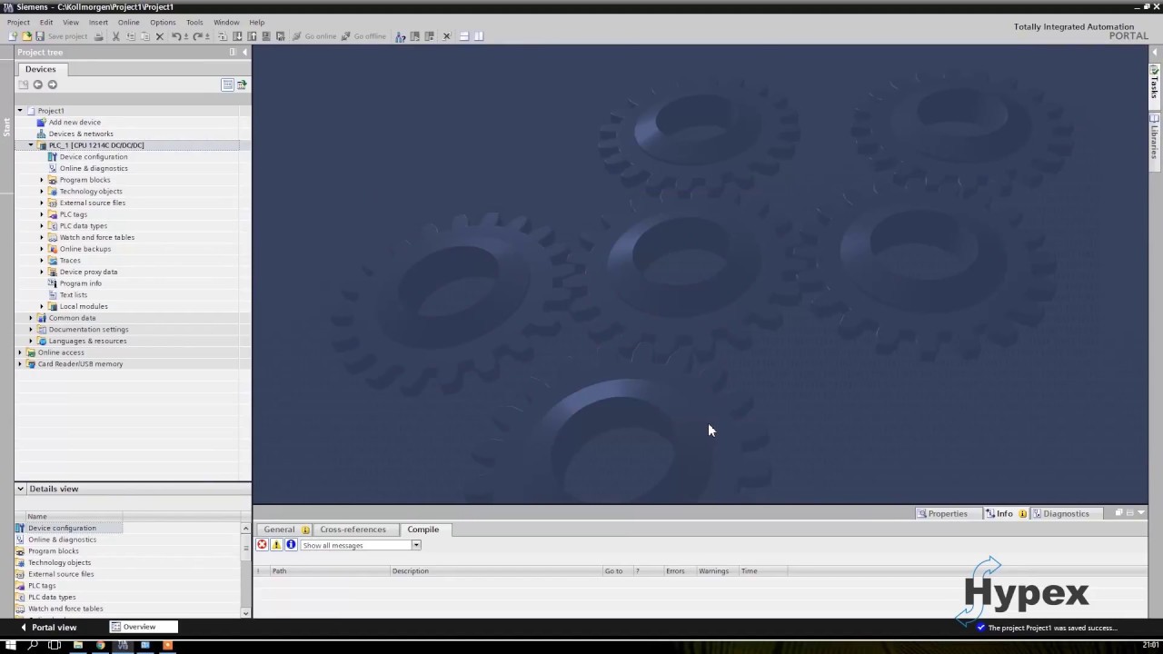
Task: Click the Windows Start button
Action: point(11,645)
